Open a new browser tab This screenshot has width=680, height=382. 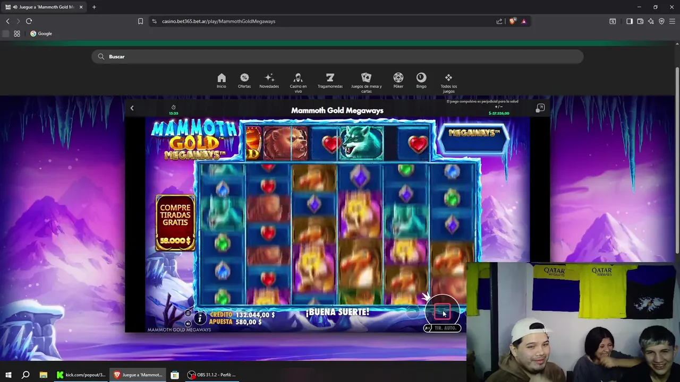point(94,7)
